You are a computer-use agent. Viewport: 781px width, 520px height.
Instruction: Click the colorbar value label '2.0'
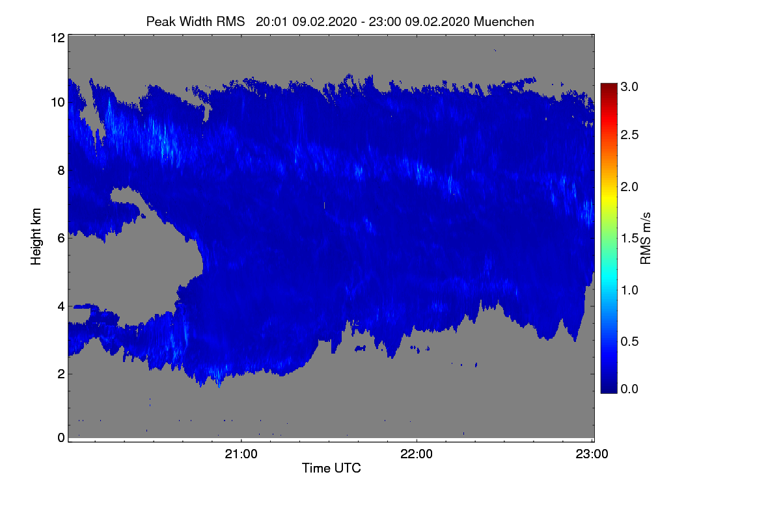(x=629, y=187)
